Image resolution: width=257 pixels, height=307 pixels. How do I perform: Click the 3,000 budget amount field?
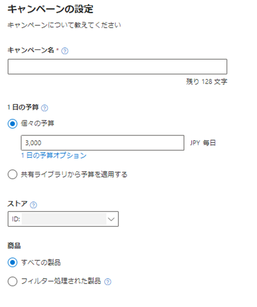103,143
